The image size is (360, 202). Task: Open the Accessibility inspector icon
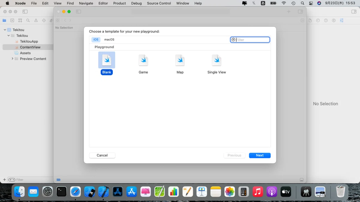334,20
